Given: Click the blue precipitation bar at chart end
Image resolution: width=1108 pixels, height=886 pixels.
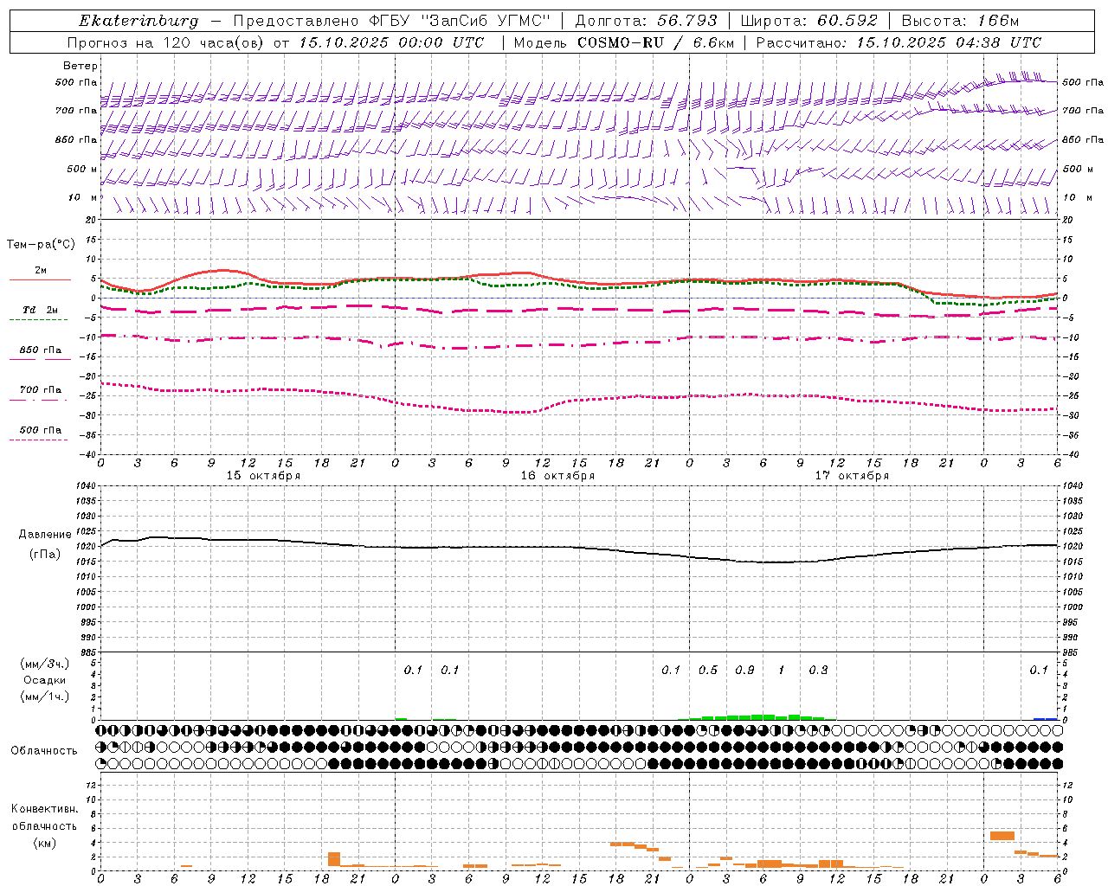Looking at the screenshot, I should tap(1046, 719).
